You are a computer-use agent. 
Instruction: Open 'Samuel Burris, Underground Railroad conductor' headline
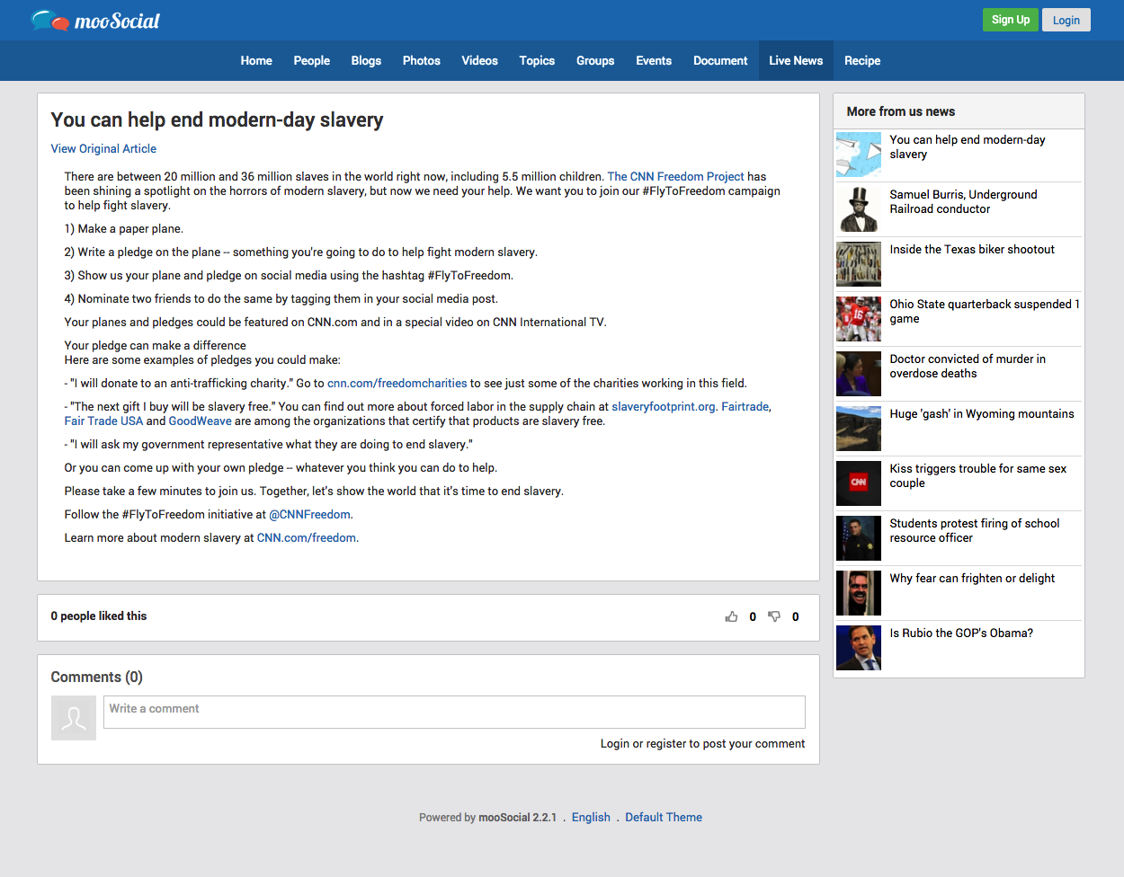pyautogui.click(x=963, y=201)
